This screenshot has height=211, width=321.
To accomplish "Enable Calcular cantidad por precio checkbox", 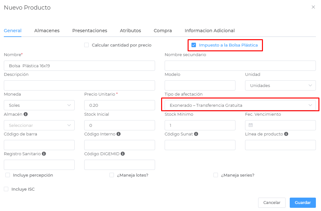I will [x=86, y=45].
